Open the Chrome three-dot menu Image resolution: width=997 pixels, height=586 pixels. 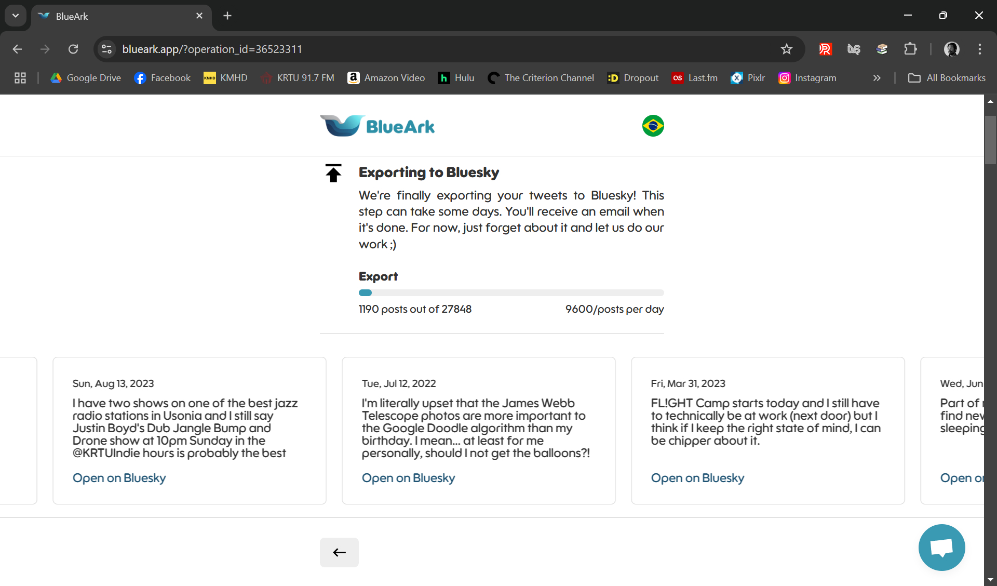979,49
